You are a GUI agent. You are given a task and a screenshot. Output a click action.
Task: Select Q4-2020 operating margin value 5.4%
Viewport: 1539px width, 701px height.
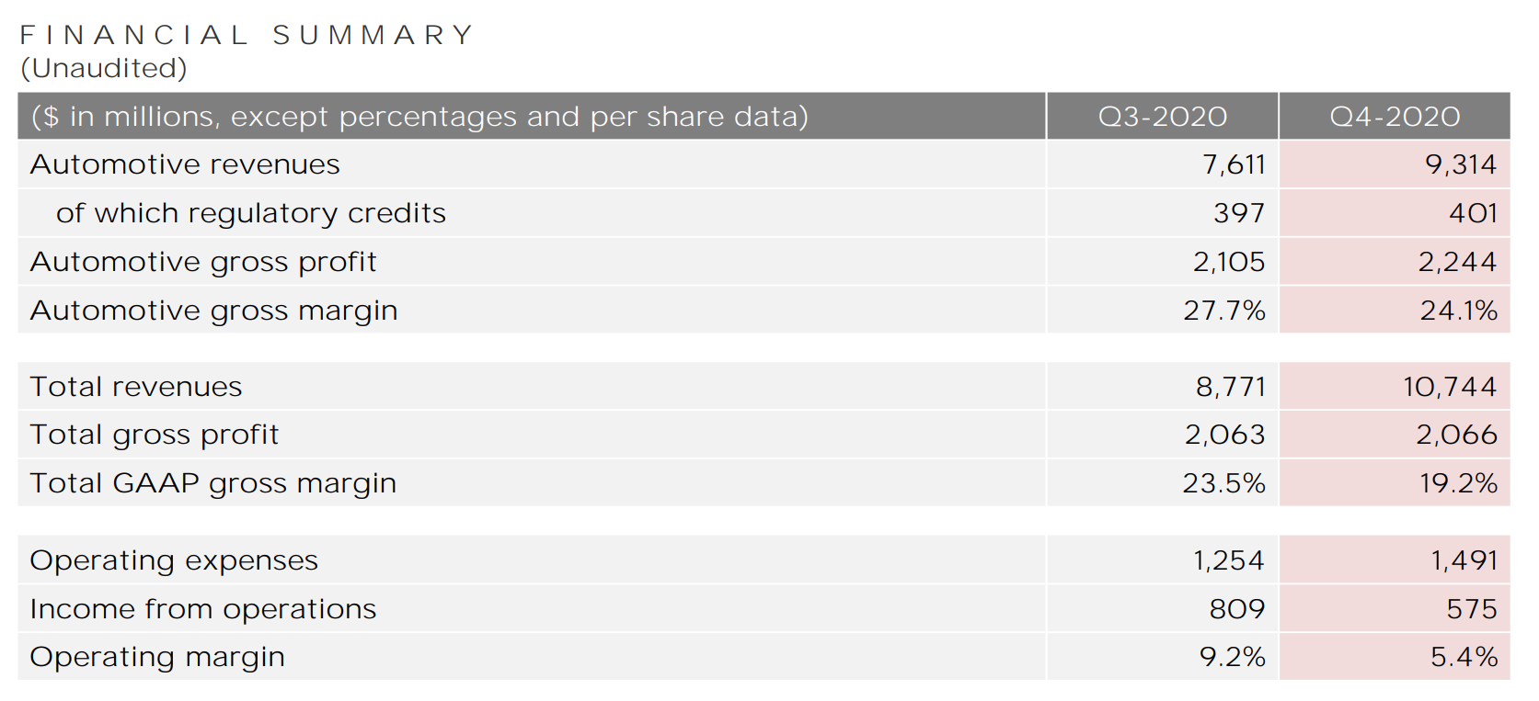tap(1464, 657)
